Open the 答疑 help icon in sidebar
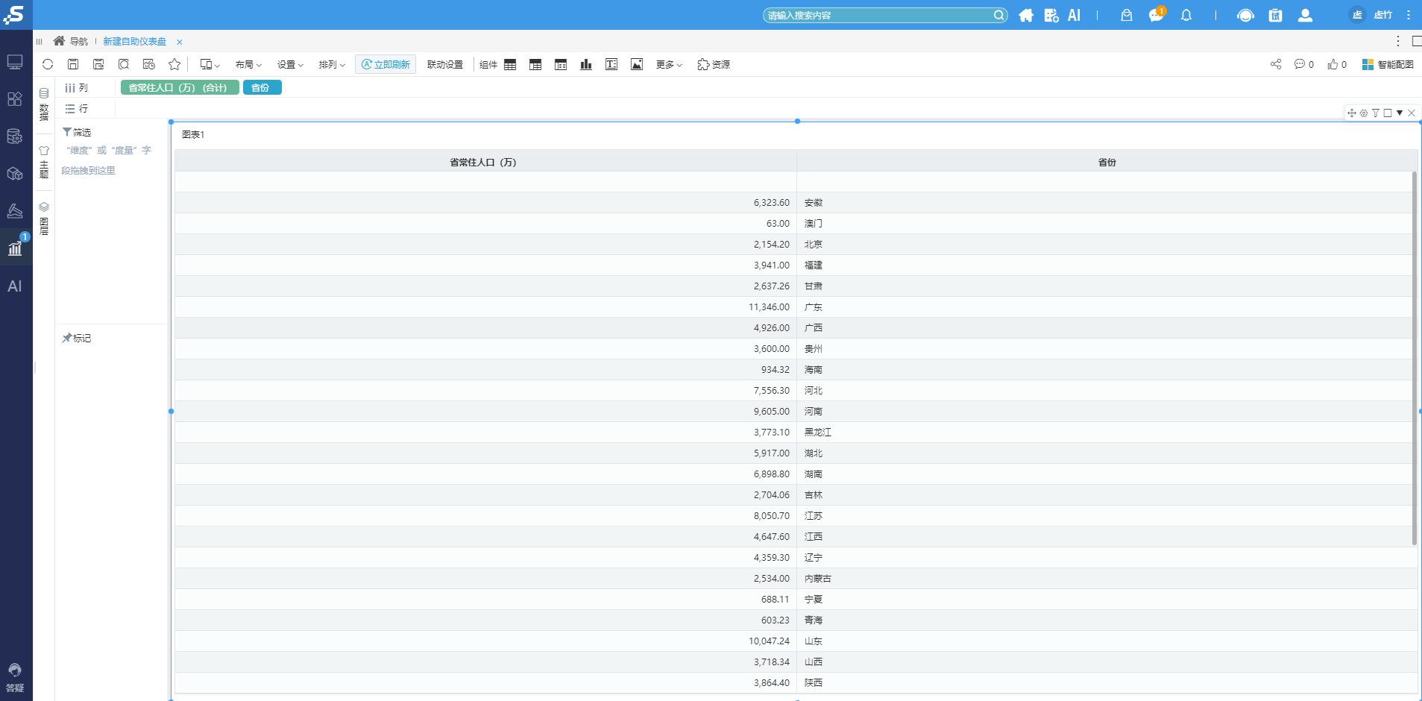 [x=15, y=677]
